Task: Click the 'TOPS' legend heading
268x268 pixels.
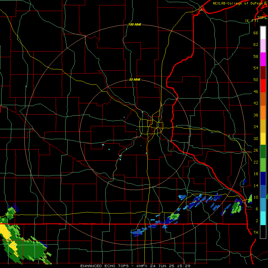Action: (262, 18)
